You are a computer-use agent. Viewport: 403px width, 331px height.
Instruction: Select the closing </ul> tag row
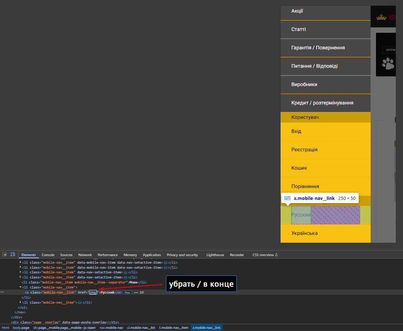(x=23, y=307)
